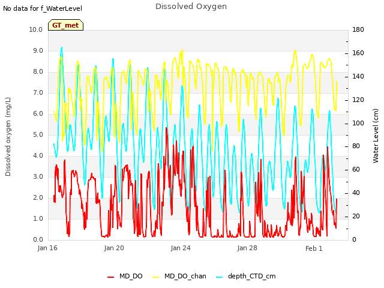Viewport: 384px width, 288px height.
Task: Click the Water Level (cm) axis label
Action: click(376, 136)
